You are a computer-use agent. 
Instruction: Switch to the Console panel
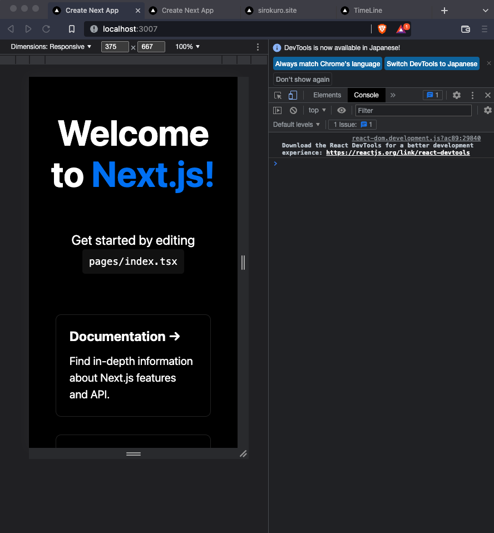coord(366,95)
